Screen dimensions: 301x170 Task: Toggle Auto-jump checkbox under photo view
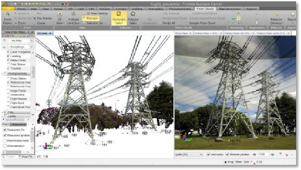click(208, 155)
